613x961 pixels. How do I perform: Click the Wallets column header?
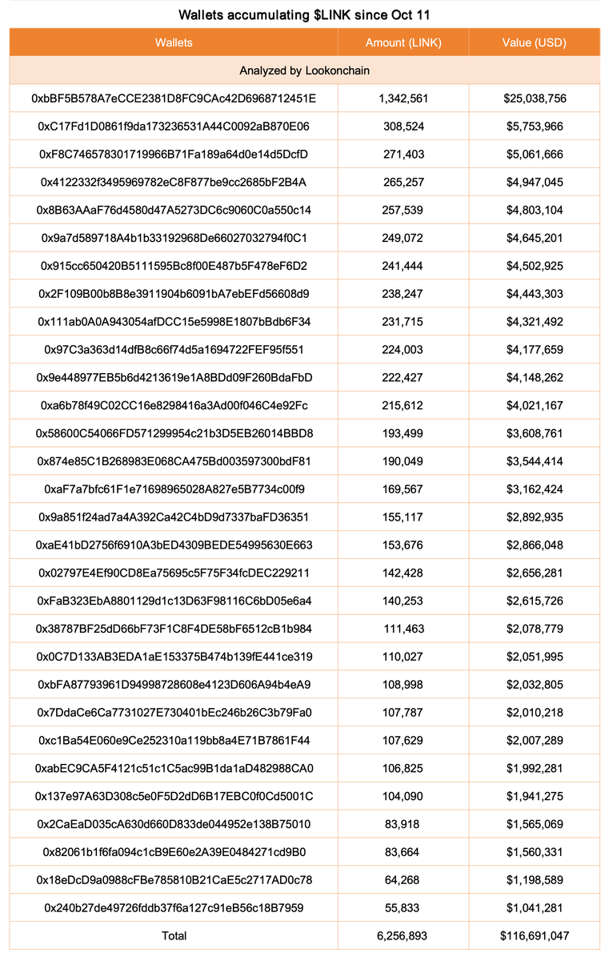coord(174,42)
